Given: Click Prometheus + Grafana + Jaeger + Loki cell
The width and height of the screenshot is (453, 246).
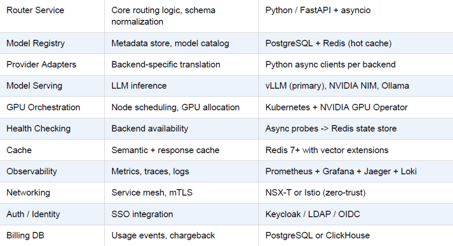Looking at the screenshot, I should [x=341, y=172].
